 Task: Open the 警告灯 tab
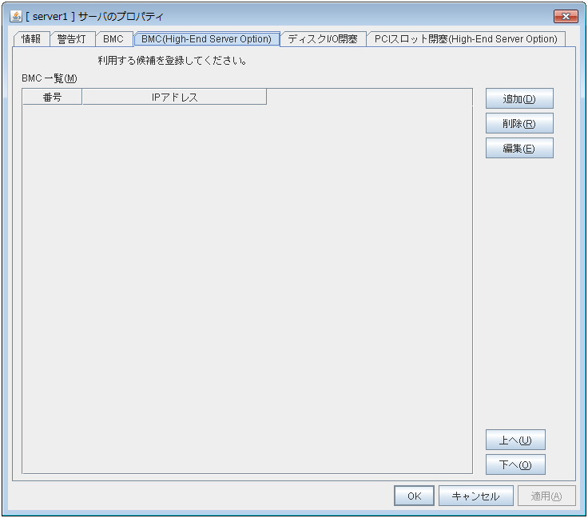72,38
